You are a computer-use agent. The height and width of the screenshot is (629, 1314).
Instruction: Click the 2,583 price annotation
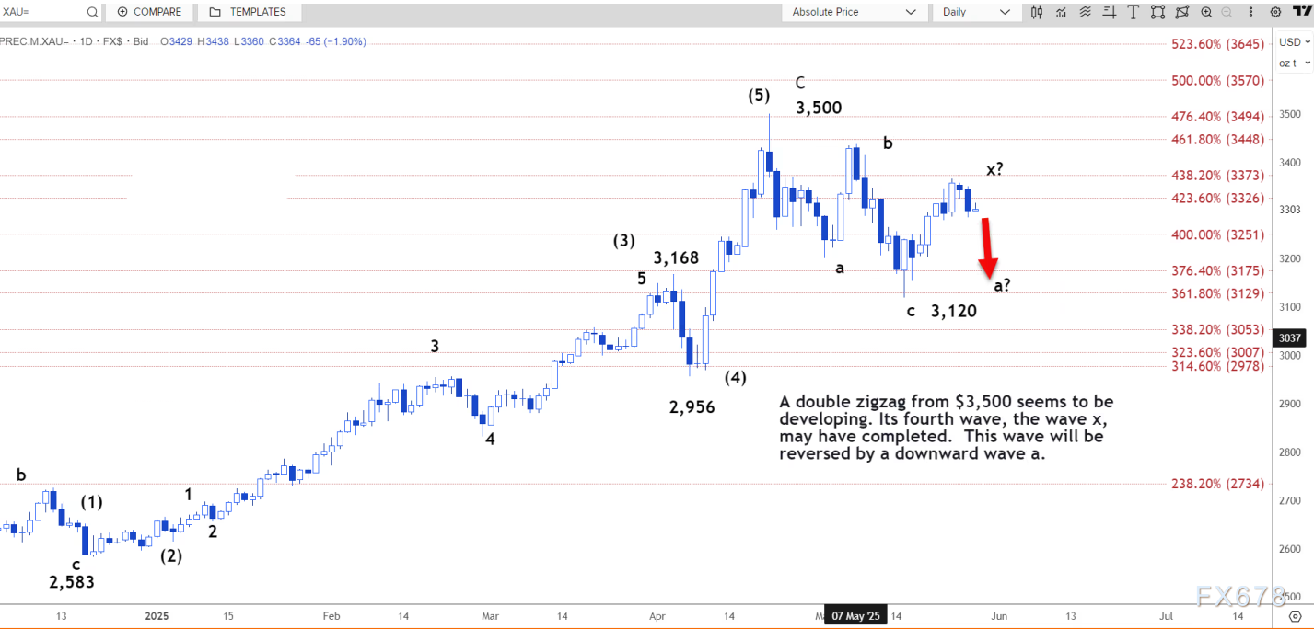tap(72, 581)
